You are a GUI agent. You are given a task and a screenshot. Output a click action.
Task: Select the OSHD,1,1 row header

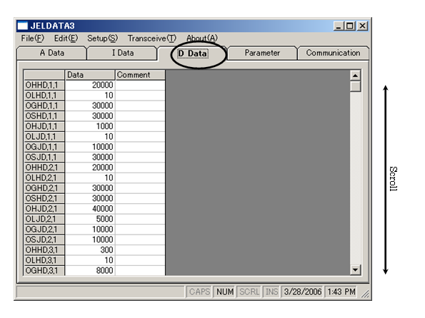point(44,116)
